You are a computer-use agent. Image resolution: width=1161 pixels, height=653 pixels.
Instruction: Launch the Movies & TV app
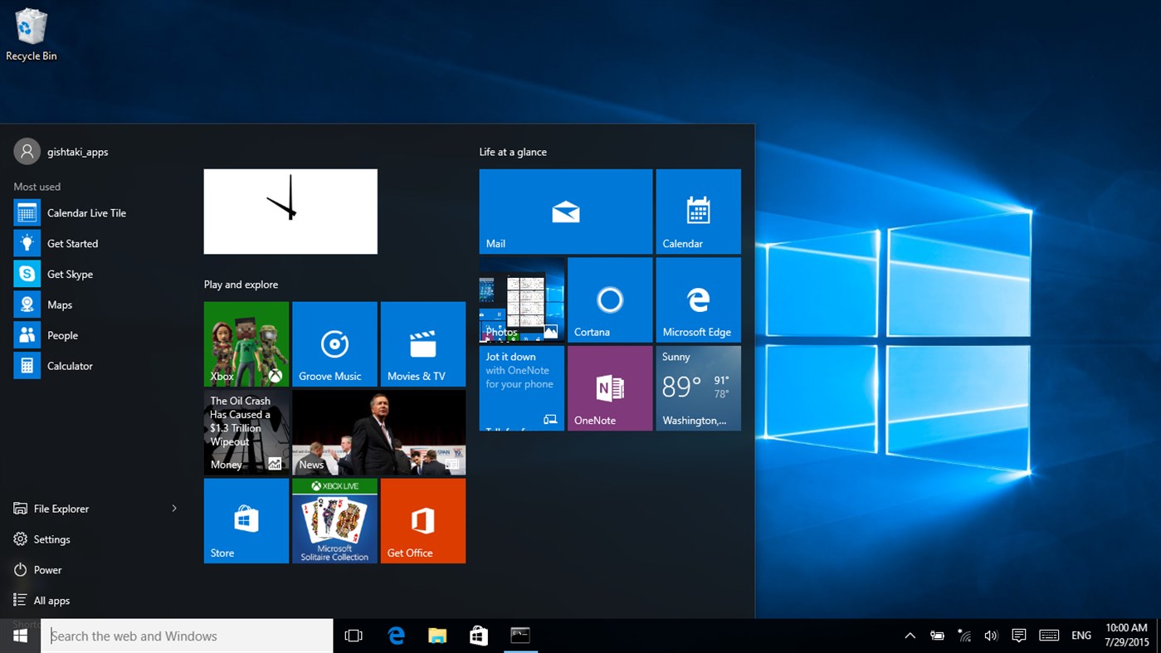pyautogui.click(x=422, y=344)
